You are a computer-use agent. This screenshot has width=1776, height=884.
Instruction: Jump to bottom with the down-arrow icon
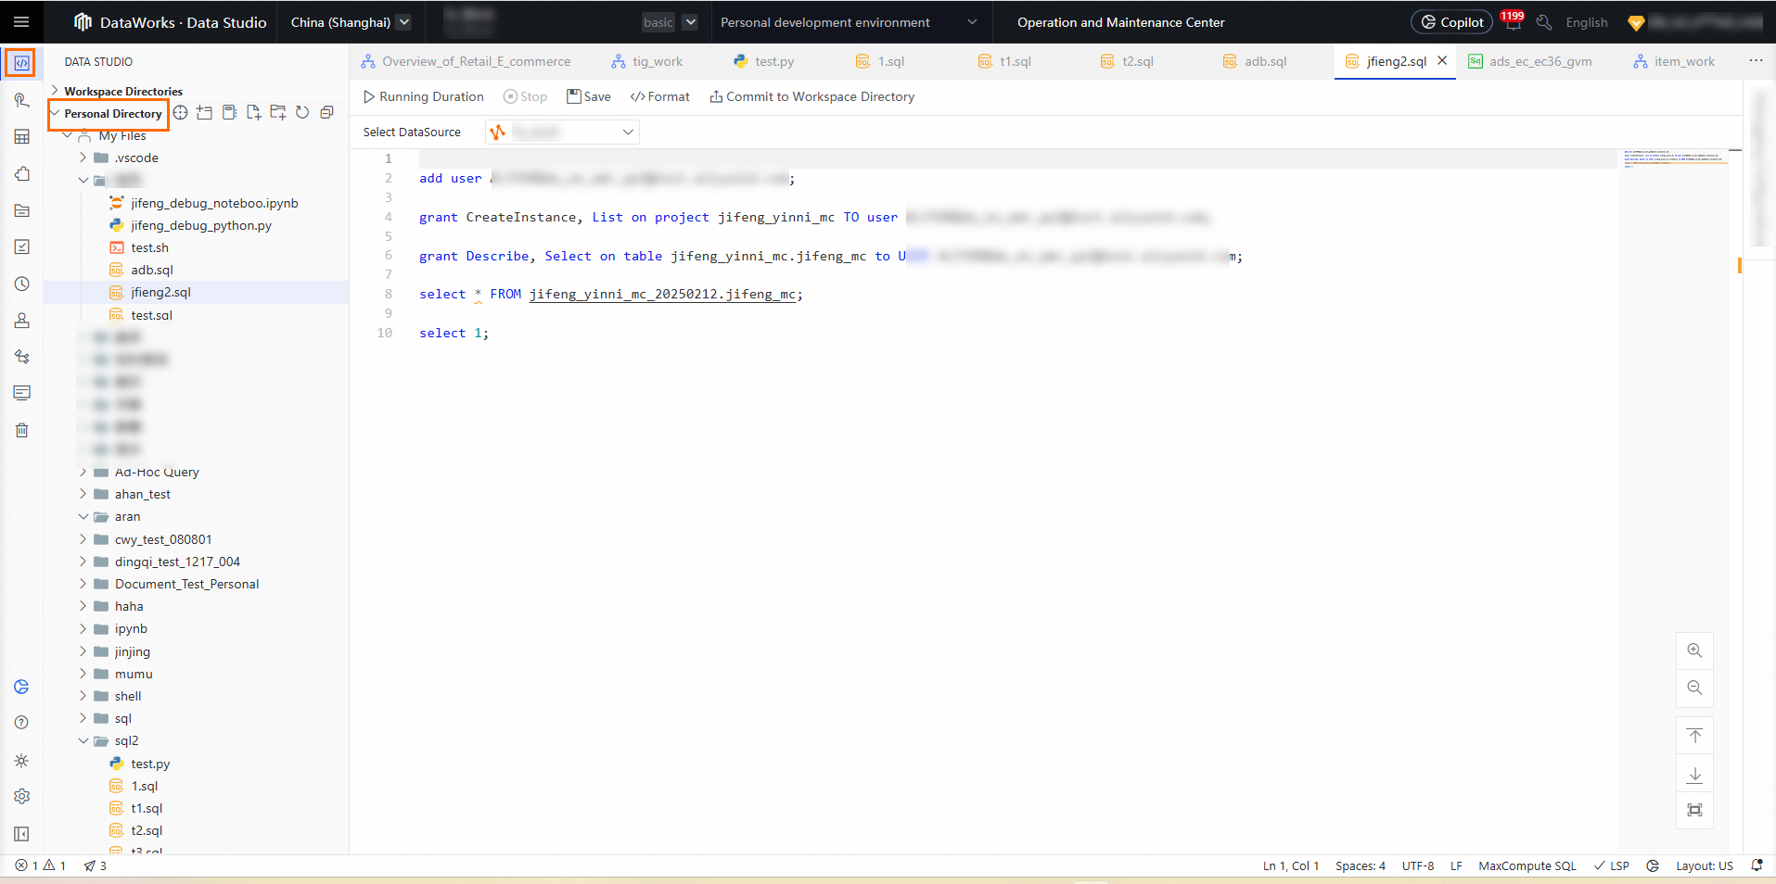pos(1694,774)
